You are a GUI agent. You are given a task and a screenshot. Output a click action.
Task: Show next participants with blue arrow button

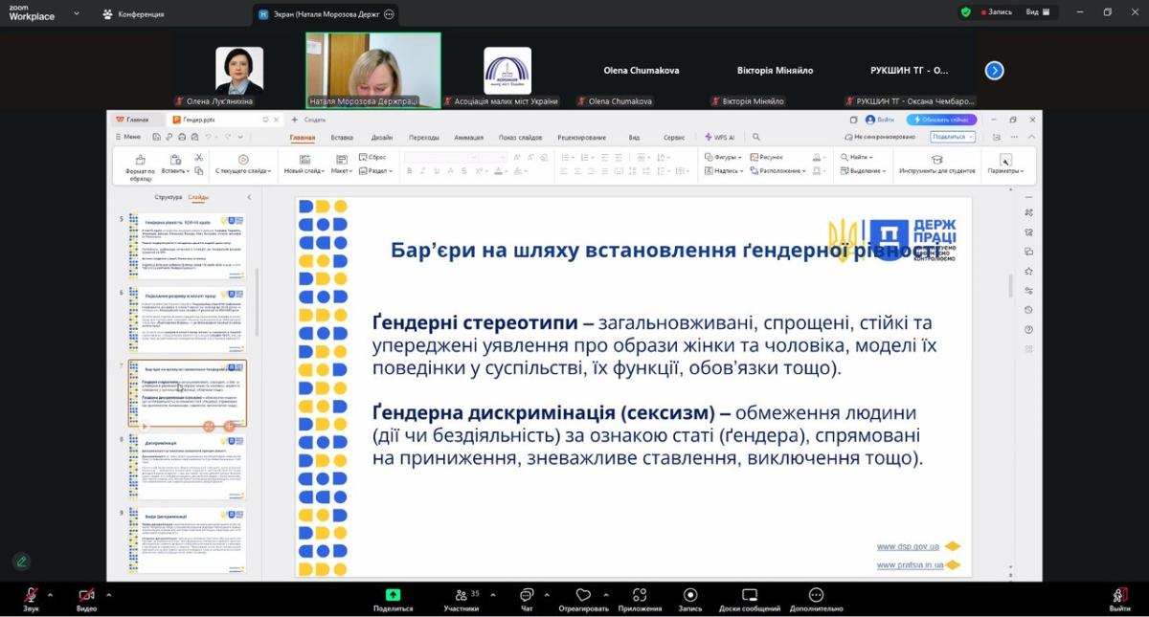[x=994, y=70]
